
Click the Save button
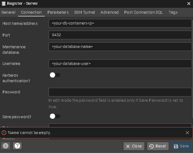pos(181,146)
